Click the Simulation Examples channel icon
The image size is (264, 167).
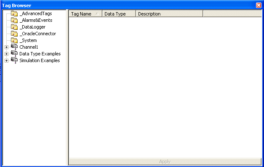14,60
